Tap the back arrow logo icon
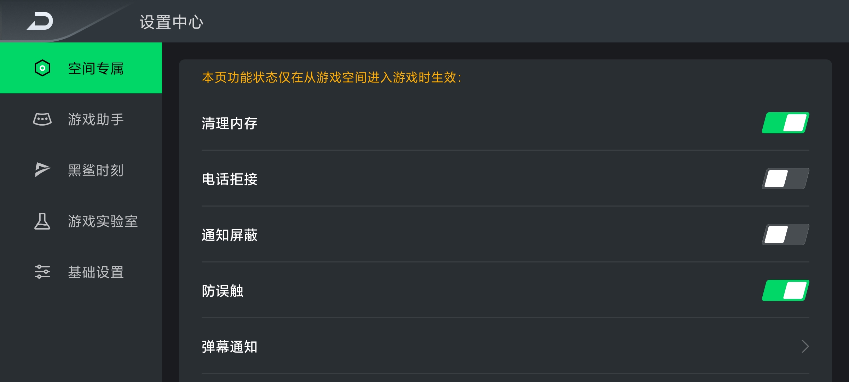 (40, 21)
